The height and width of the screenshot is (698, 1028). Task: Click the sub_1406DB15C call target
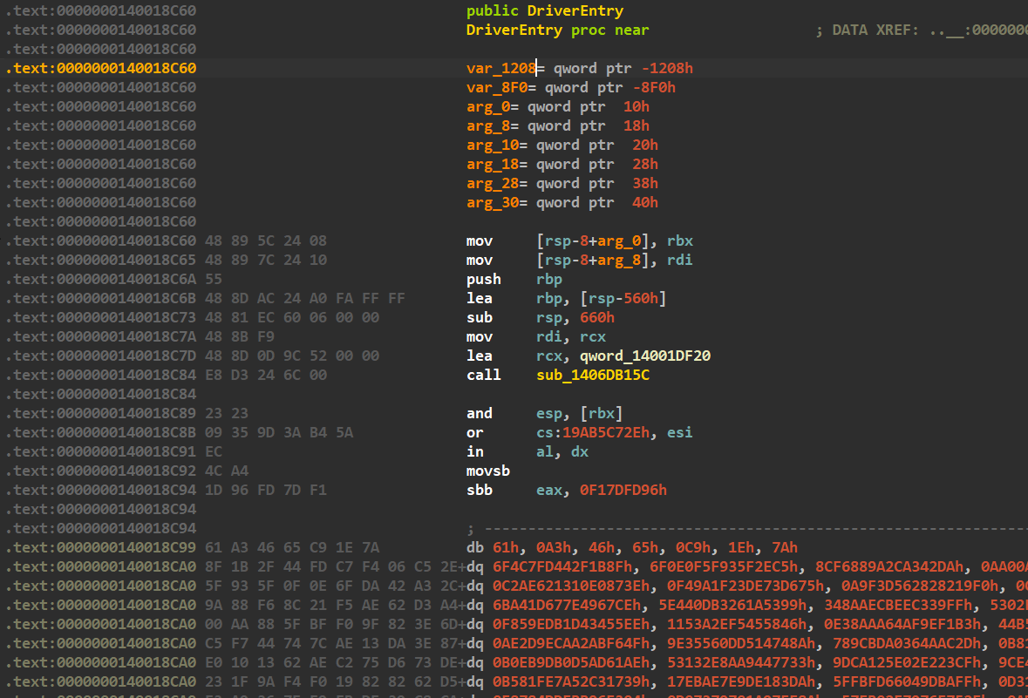pos(593,375)
